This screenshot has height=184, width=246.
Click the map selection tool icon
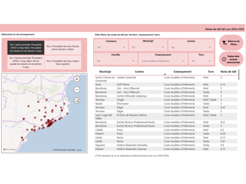(x=77, y=100)
